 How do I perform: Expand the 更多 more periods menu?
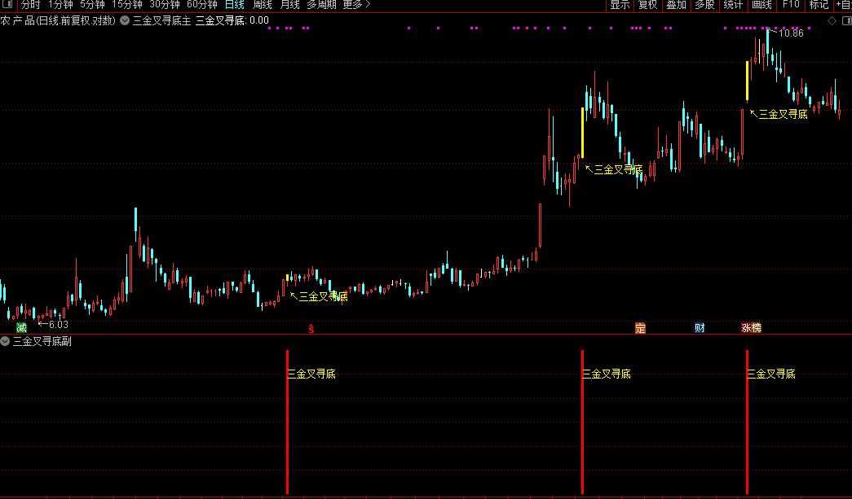(x=356, y=6)
